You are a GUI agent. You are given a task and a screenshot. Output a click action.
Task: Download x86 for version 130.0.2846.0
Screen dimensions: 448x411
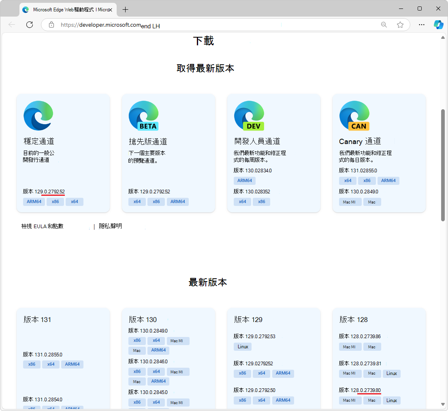137,372
